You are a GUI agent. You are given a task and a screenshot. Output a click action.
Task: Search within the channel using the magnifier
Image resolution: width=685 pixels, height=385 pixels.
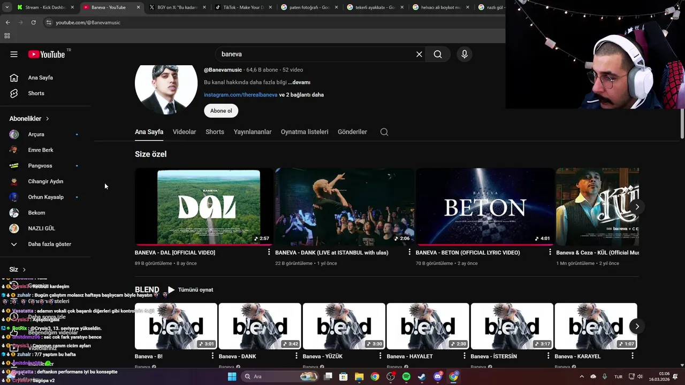384,132
